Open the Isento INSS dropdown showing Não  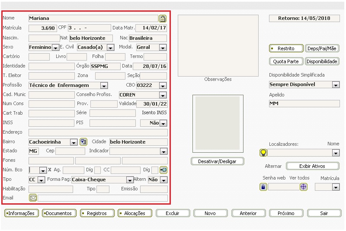pyautogui.click(x=163, y=123)
